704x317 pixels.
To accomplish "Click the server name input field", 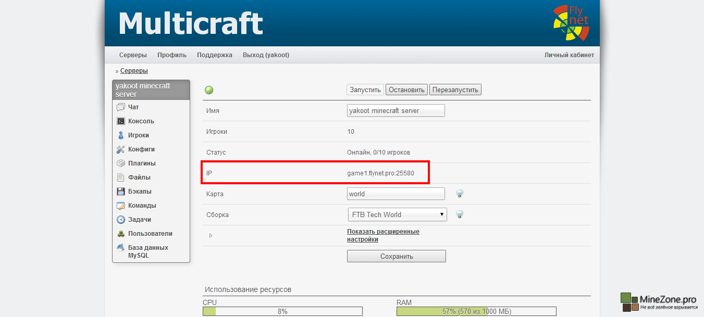I will pos(396,110).
